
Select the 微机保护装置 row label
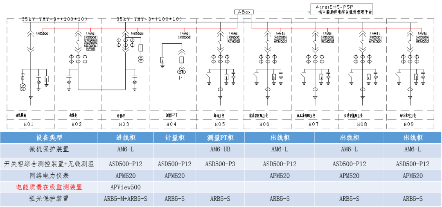49,150
